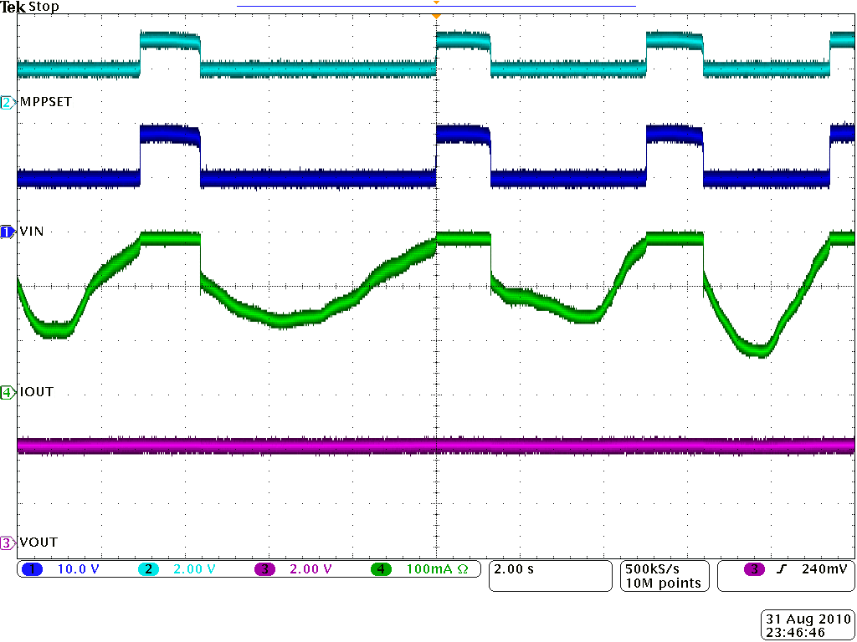Click the IOUT channel label
The image size is (857, 642).
(x=37, y=391)
